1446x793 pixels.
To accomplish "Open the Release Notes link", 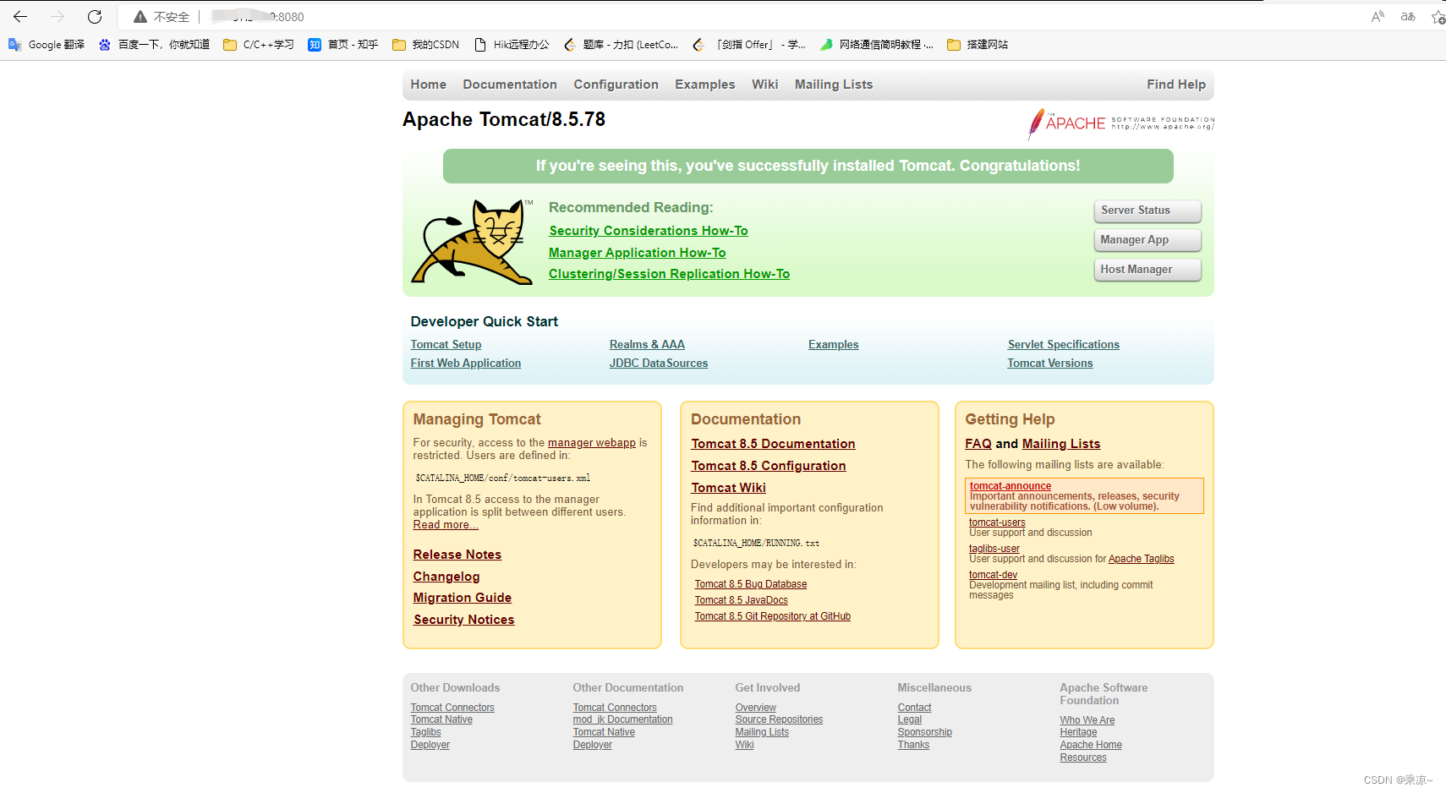I will 457,555.
